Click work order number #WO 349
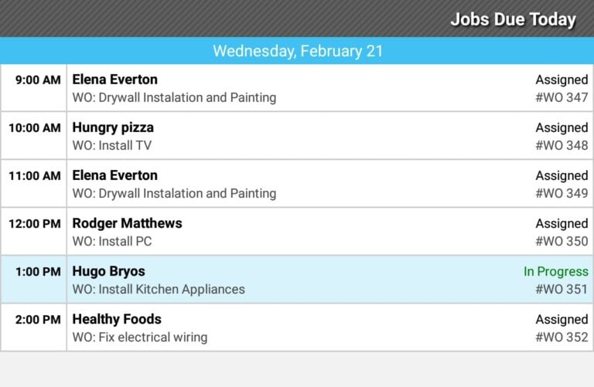The width and height of the screenshot is (594, 387). pyautogui.click(x=562, y=194)
